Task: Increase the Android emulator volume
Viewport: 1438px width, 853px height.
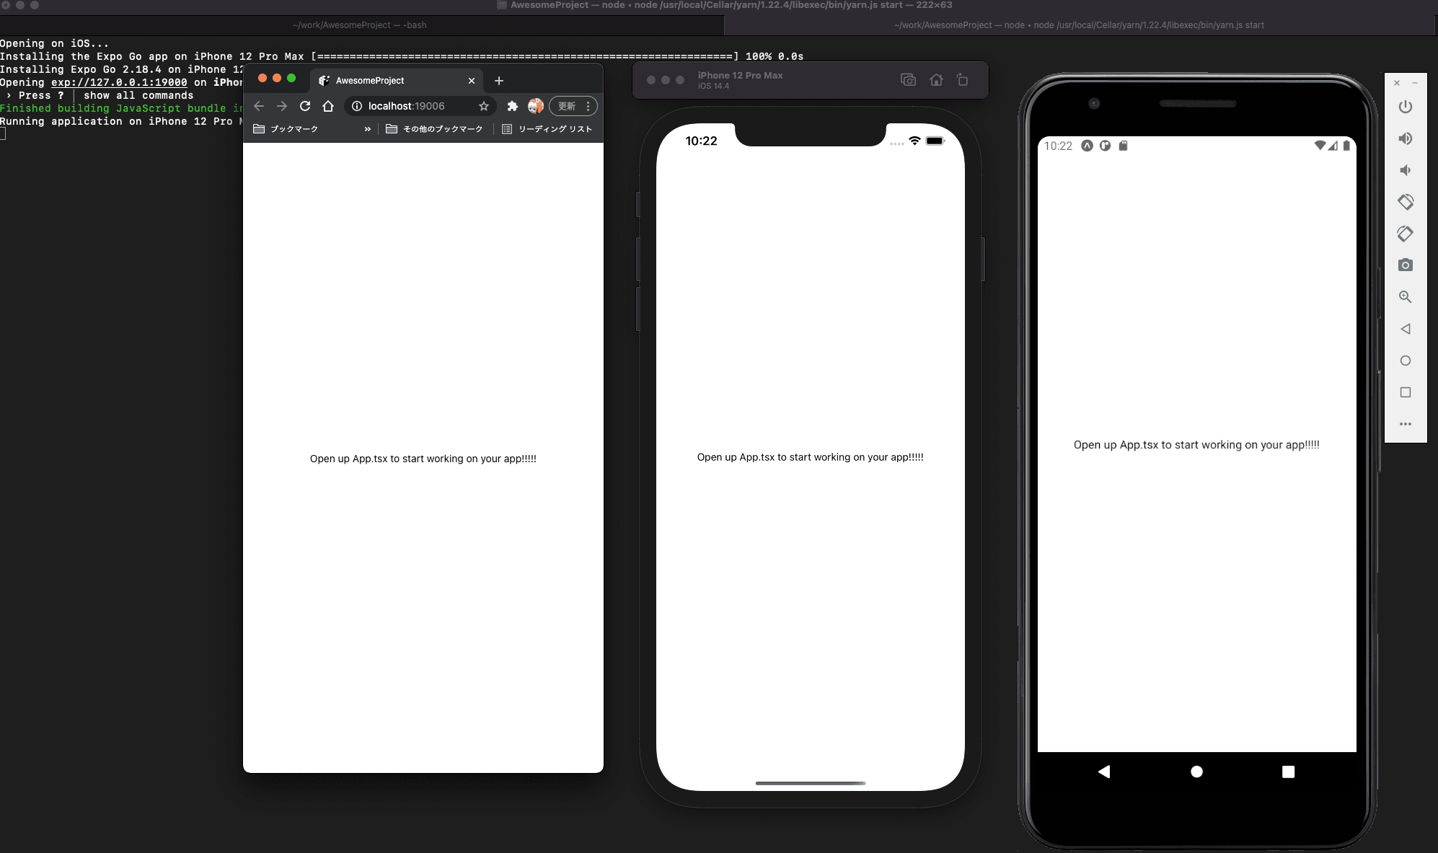Action: 1405,138
